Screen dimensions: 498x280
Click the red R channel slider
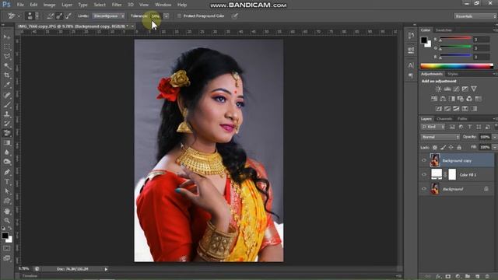tap(455, 39)
